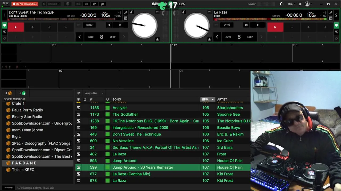The width and height of the screenshot is (341, 191).
Task: Turn sync OFF on deck 2
Action: tap(216, 25)
